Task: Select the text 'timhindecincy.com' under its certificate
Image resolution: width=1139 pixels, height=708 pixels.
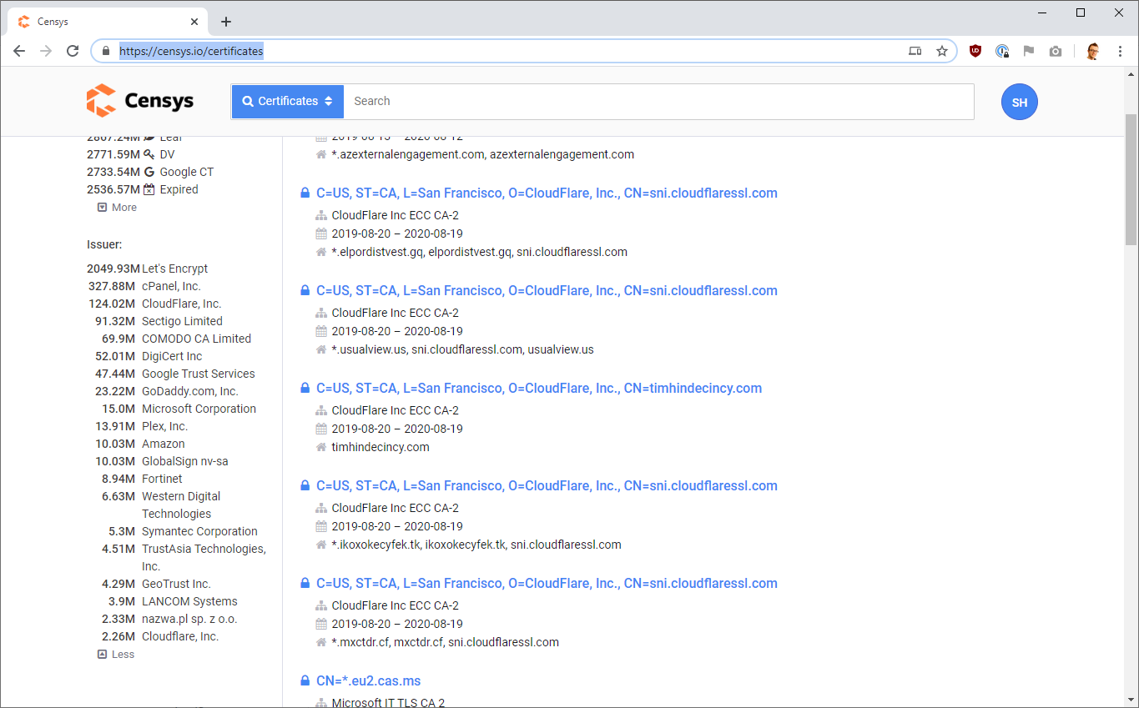Action: point(381,447)
